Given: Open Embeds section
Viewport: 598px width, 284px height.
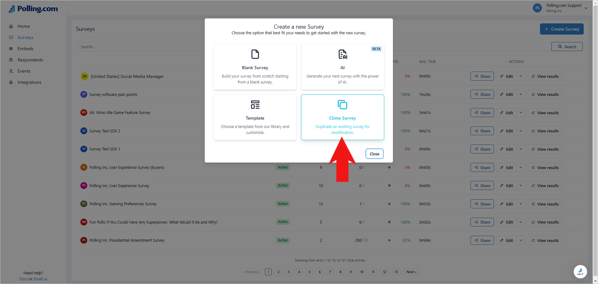Looking at the screenshot, I should point(25,49).
